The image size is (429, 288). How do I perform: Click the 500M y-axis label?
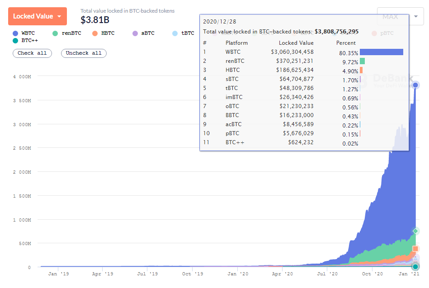25,243
